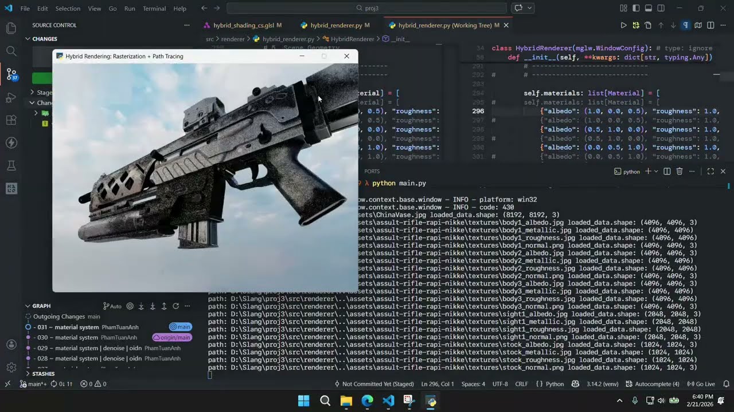The height and width of the screenshot is (412, 734).
Task: Switch to hybrid_shading_cs.glsl tab
Action: tap(242, 25)
